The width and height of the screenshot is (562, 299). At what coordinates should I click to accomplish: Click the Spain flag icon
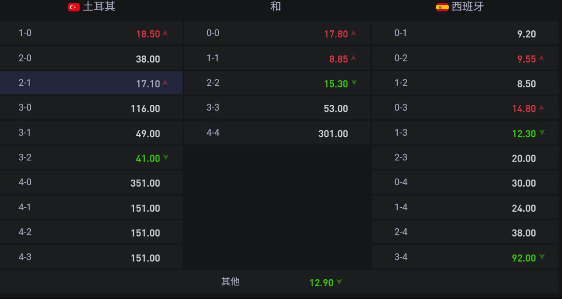[442, 7]
